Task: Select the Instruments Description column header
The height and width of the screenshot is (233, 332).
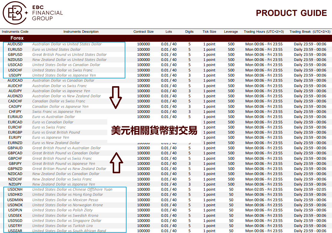Action: coord(81,32)
